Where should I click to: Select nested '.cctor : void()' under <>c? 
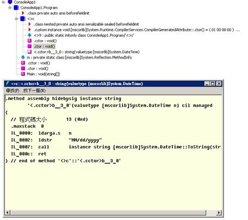(x=45, y=41)
